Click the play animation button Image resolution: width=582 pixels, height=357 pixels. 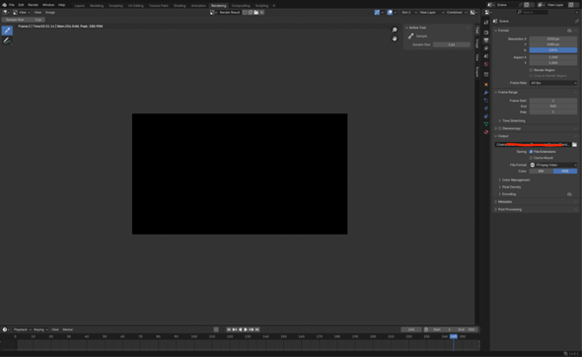(246, 329)
